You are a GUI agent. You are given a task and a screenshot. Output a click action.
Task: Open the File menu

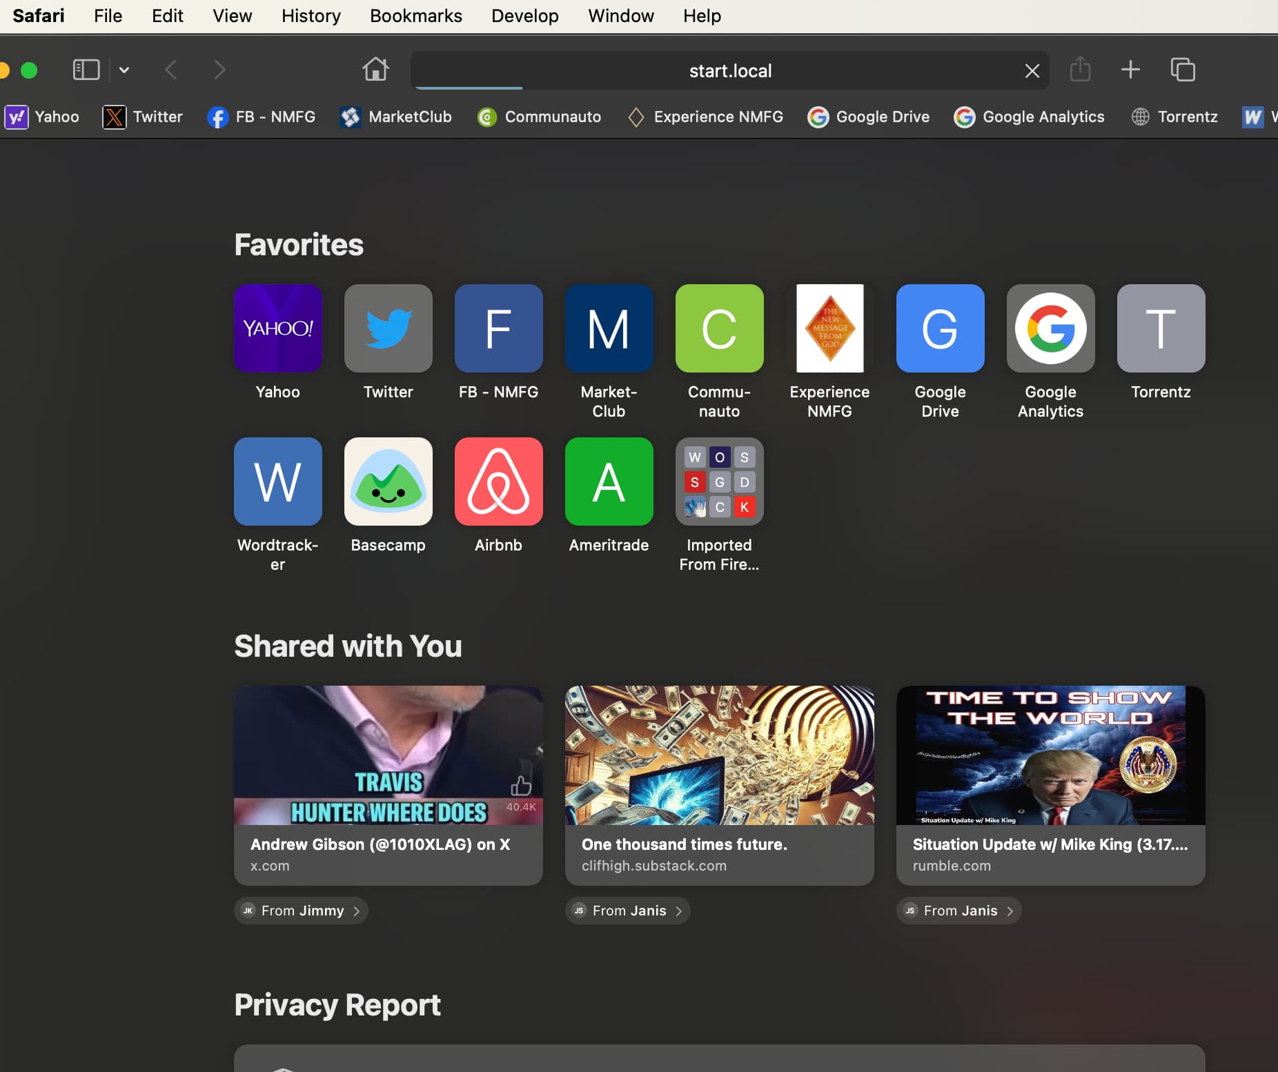pyautogui.click(x=108, y=16)
